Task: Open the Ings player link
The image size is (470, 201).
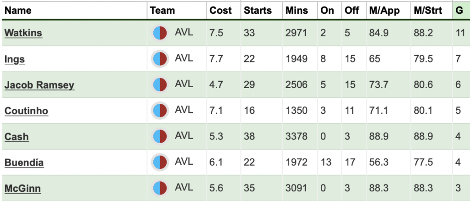Action: pos(15,60)
